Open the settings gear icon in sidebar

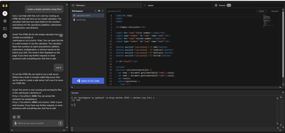coord(5,21)
